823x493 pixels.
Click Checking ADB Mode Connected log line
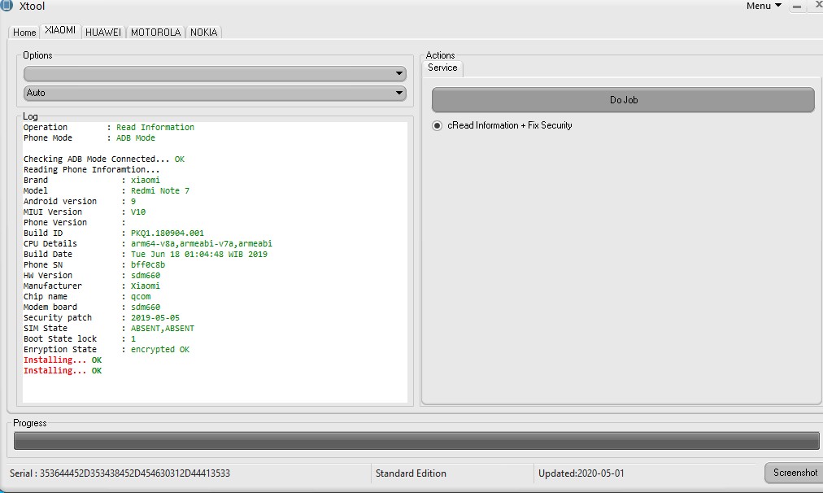(104, 159)
